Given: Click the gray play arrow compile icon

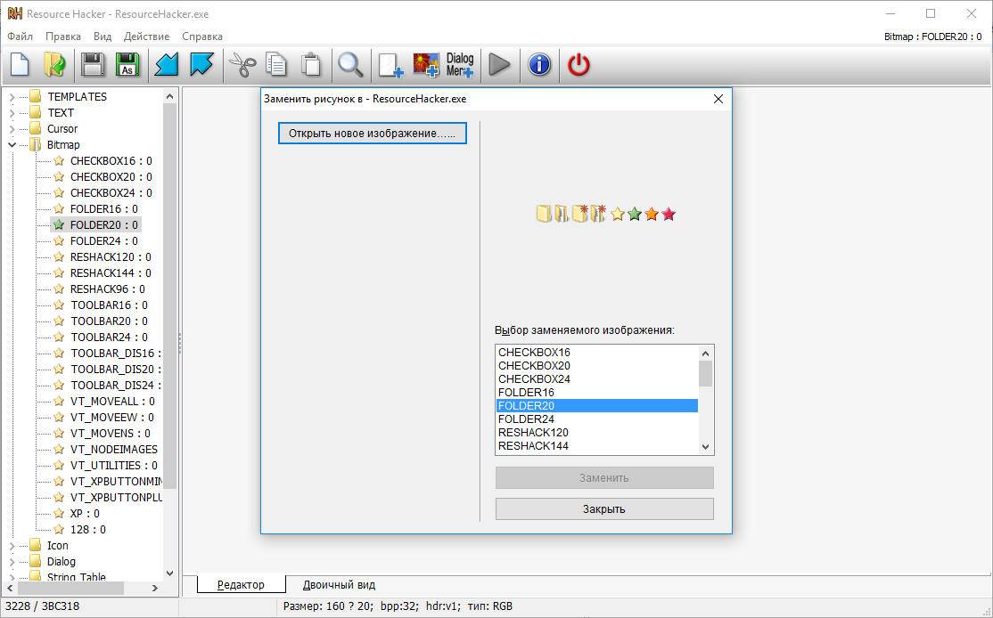Looking at the screenshot, I should 500,64.
